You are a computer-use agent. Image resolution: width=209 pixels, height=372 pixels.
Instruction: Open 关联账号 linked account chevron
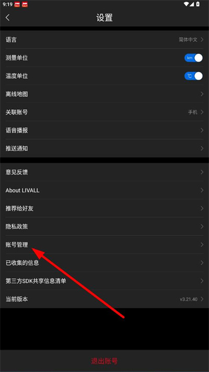(x=202, y=112)
